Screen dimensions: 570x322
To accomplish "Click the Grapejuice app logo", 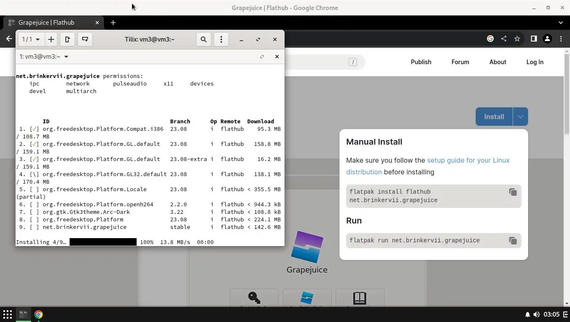I will [307, 247].
